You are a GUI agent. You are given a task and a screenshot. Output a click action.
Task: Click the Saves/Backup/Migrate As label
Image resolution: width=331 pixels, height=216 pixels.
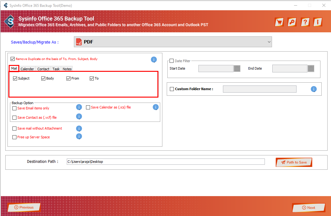(34, 42)
